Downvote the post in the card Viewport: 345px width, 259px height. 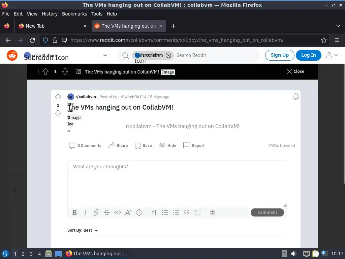pos(58,113)
